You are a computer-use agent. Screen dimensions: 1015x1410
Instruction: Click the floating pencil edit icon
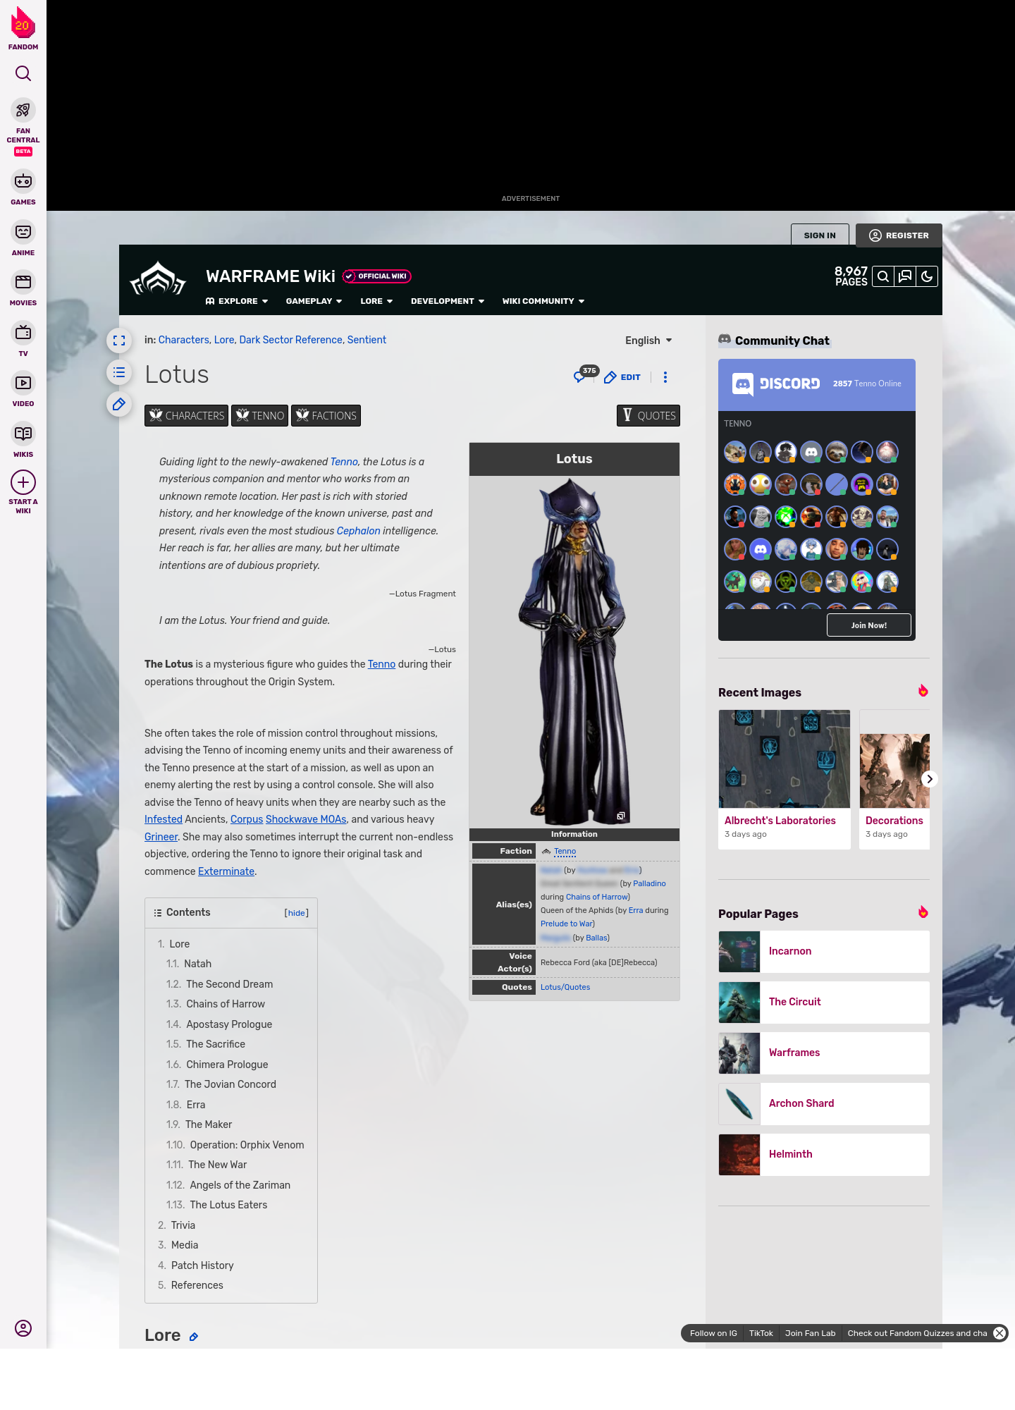point(119,404)
